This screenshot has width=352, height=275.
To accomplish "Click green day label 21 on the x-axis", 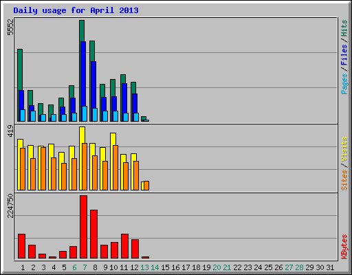I will 227,267.
